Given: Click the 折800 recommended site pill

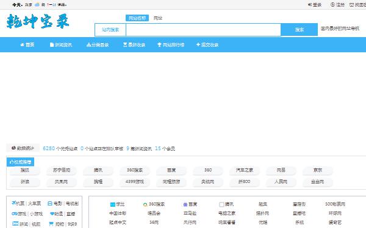Looking at the screenshot, I should click(245, 182).
